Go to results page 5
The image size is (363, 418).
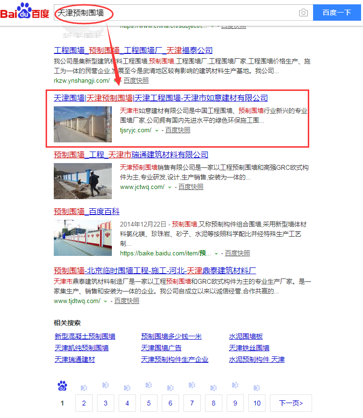(149, 403)
